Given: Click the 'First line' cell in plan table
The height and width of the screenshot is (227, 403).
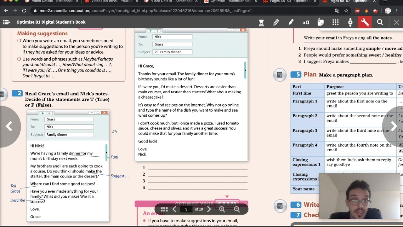Looking at the screenshot, I should [x=308, y=93].
